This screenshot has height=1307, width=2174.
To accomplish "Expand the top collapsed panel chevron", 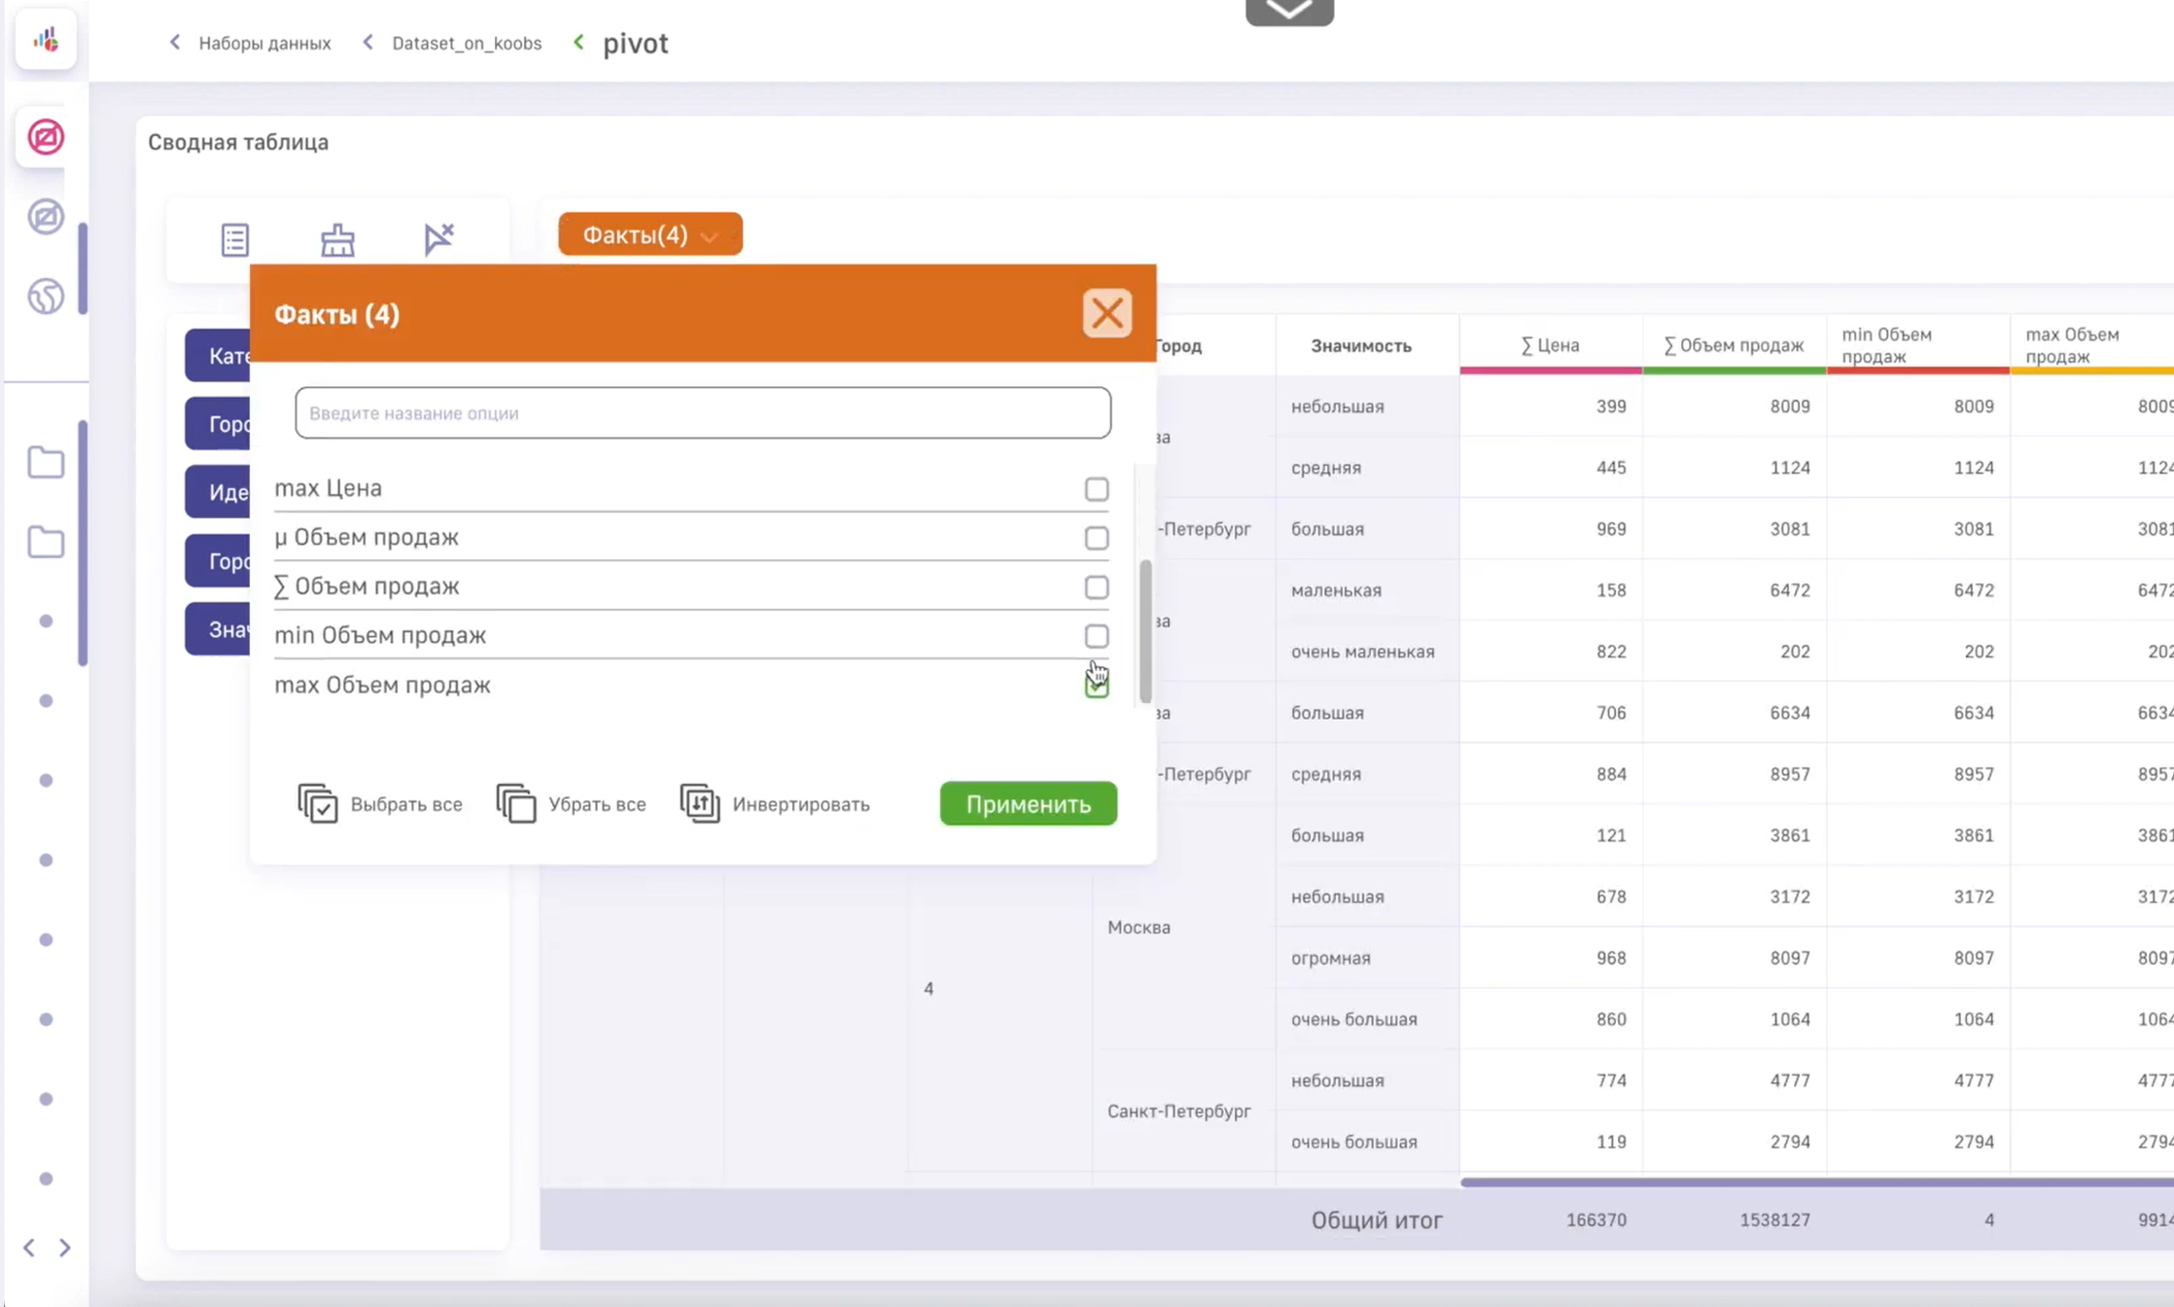I will tap(1289, 12).
